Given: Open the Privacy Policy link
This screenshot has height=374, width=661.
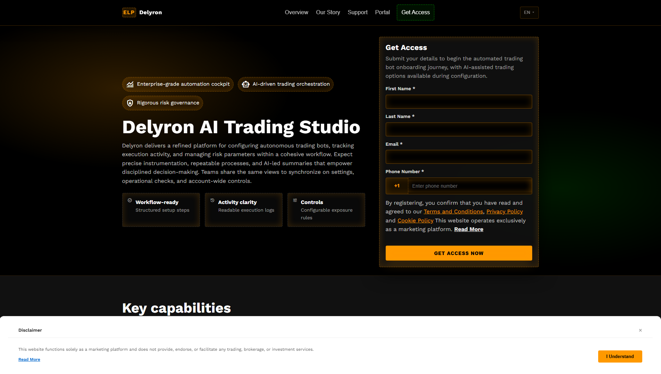Looking at the screenshot, I should pyautogui.click(x=504, y=212).
